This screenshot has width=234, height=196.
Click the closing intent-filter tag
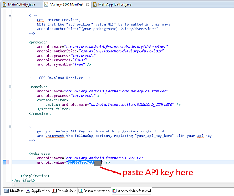[x=53, y=109]
